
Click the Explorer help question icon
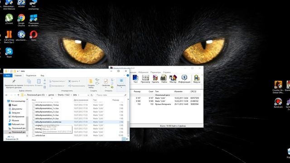[128, 76]
